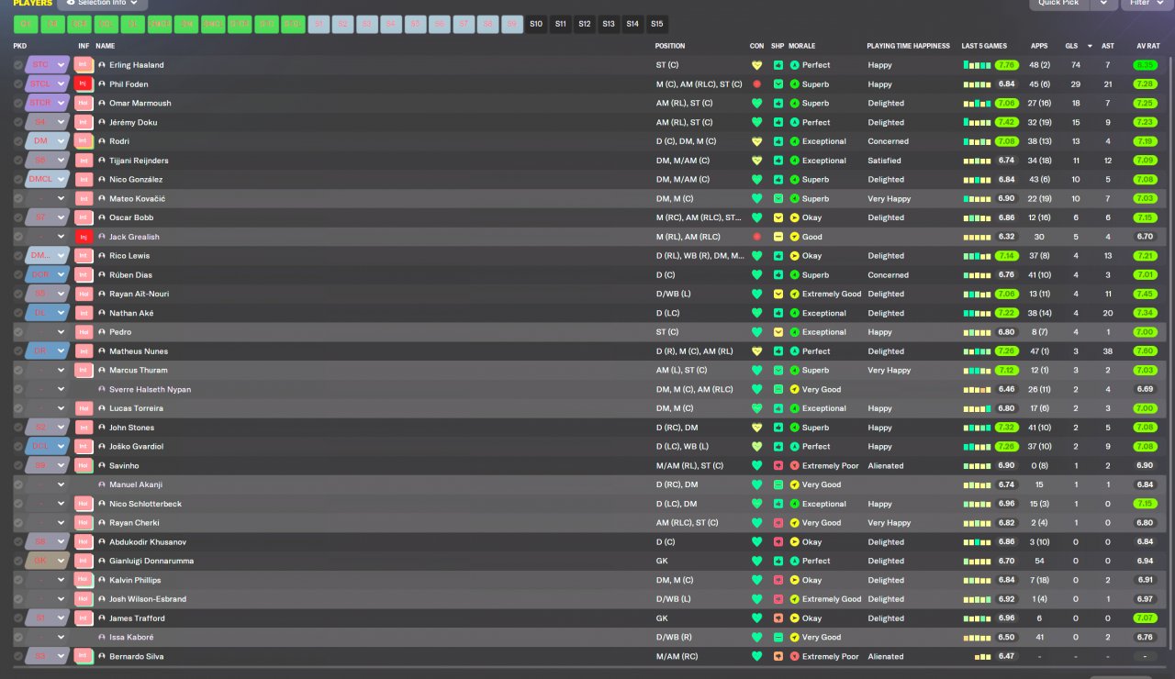Sort by the MORALE column header
This screenshot has width=1175, height=679.
[x=801, y=46]
